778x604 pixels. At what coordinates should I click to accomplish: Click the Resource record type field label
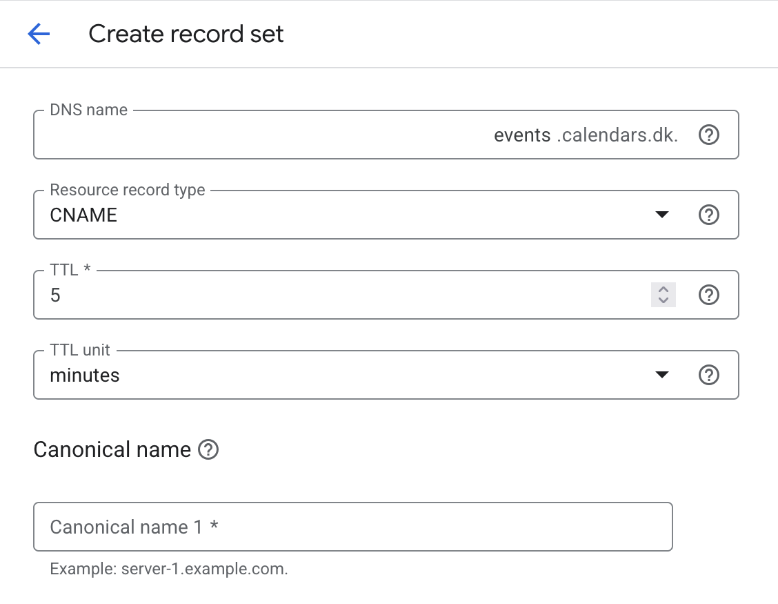click(x=128, y=191)
